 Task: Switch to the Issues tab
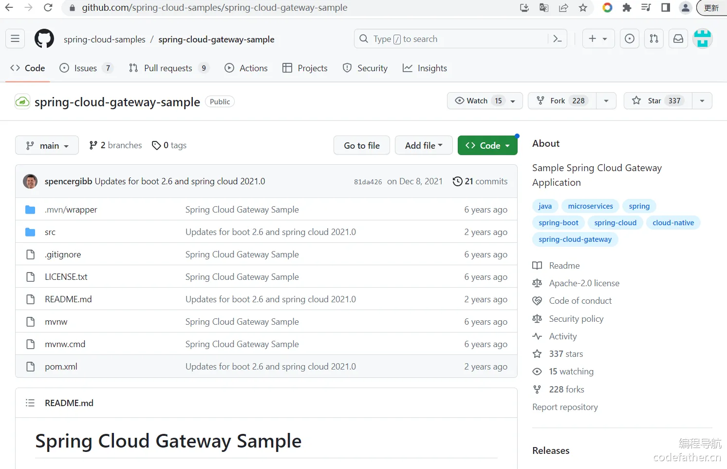click(86, 68)
